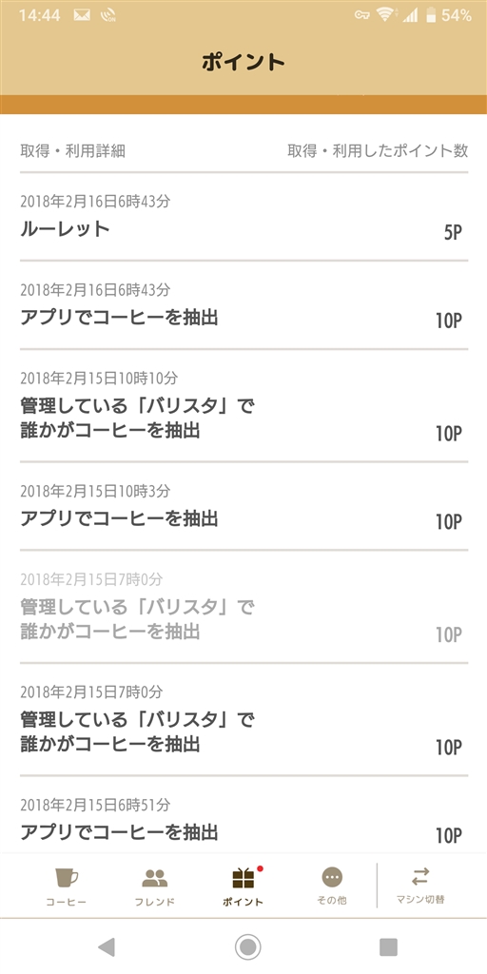Tap the 取得・利用詳細 column header

tap(72, 151)
